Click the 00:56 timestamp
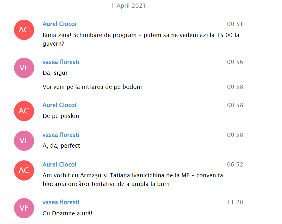 coord(235,62)
